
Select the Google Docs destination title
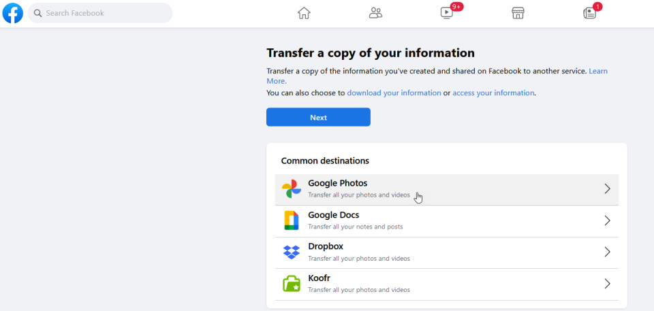click(334, 215)
